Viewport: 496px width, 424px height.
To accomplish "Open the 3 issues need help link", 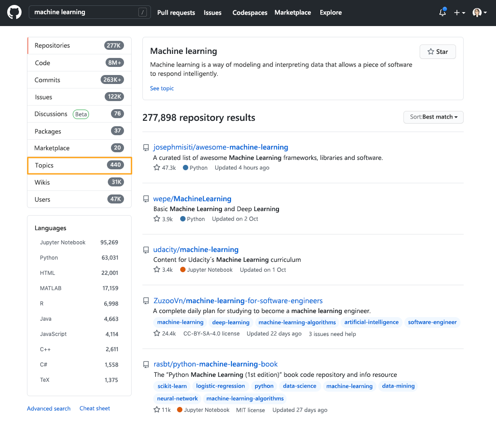I will (x=332, y=334).
